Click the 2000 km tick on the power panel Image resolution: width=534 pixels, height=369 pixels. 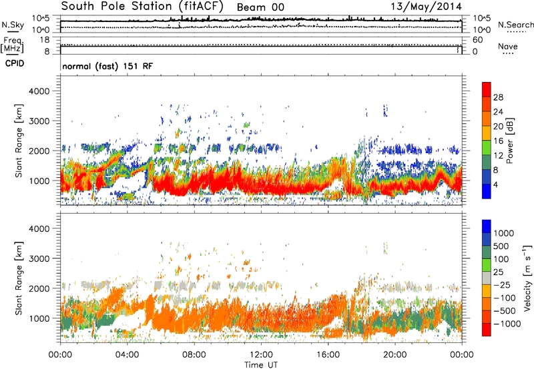point(39,151)
